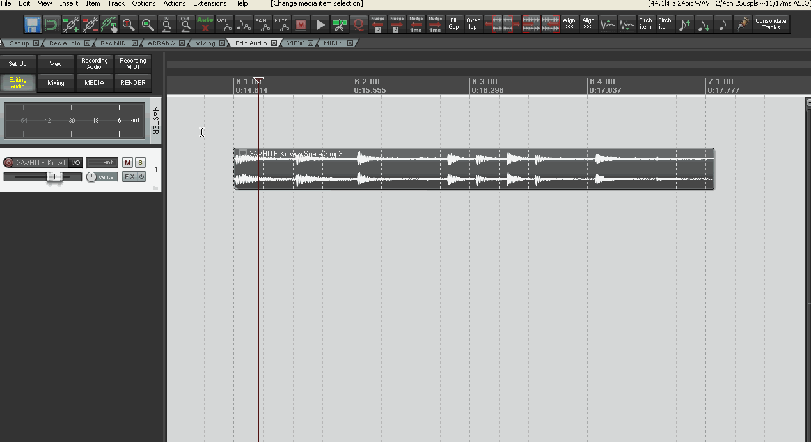Switch to the Mixing tab
The width and height of the screenshot is (811, 442).
[205, 43]
